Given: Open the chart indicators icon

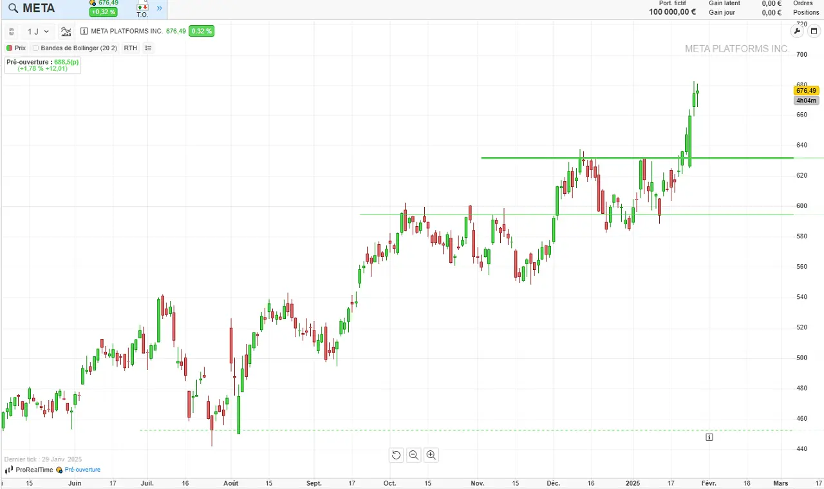Looking at the screenshot, I should coord(66,31).
